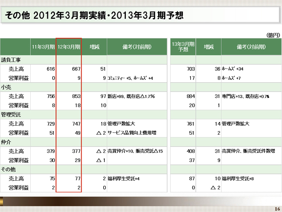Viewport: 282px width, 212px height.
Task: Select the note 売買仲介+10、販売受託△15
Action: coord(135,151)
